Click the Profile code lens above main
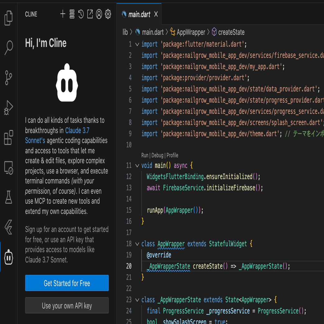The width and height of the screenshot is (324, 324). click(x=172, y=155)
